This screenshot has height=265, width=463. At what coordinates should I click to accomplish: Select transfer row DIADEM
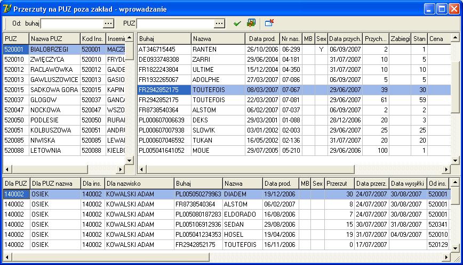(227, 194)
